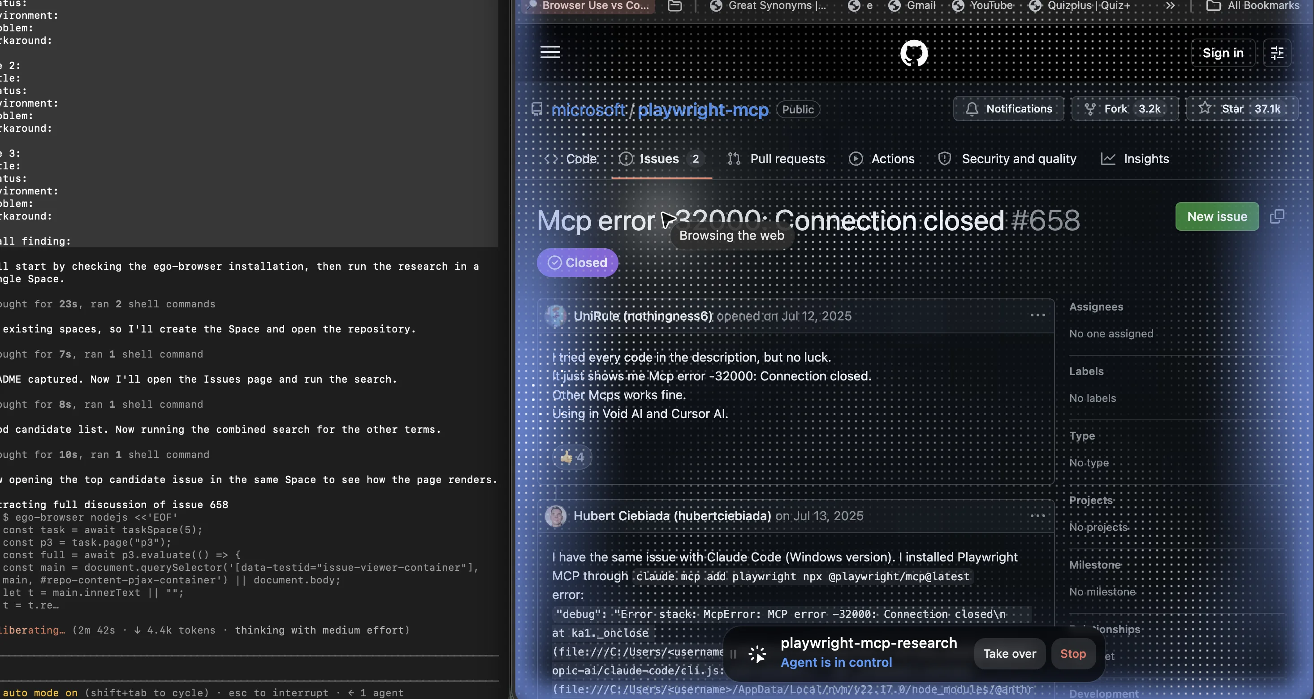Screen dimensions: 1314x699
Task: Click the Sign in button
Action: tap(1223, 53)
